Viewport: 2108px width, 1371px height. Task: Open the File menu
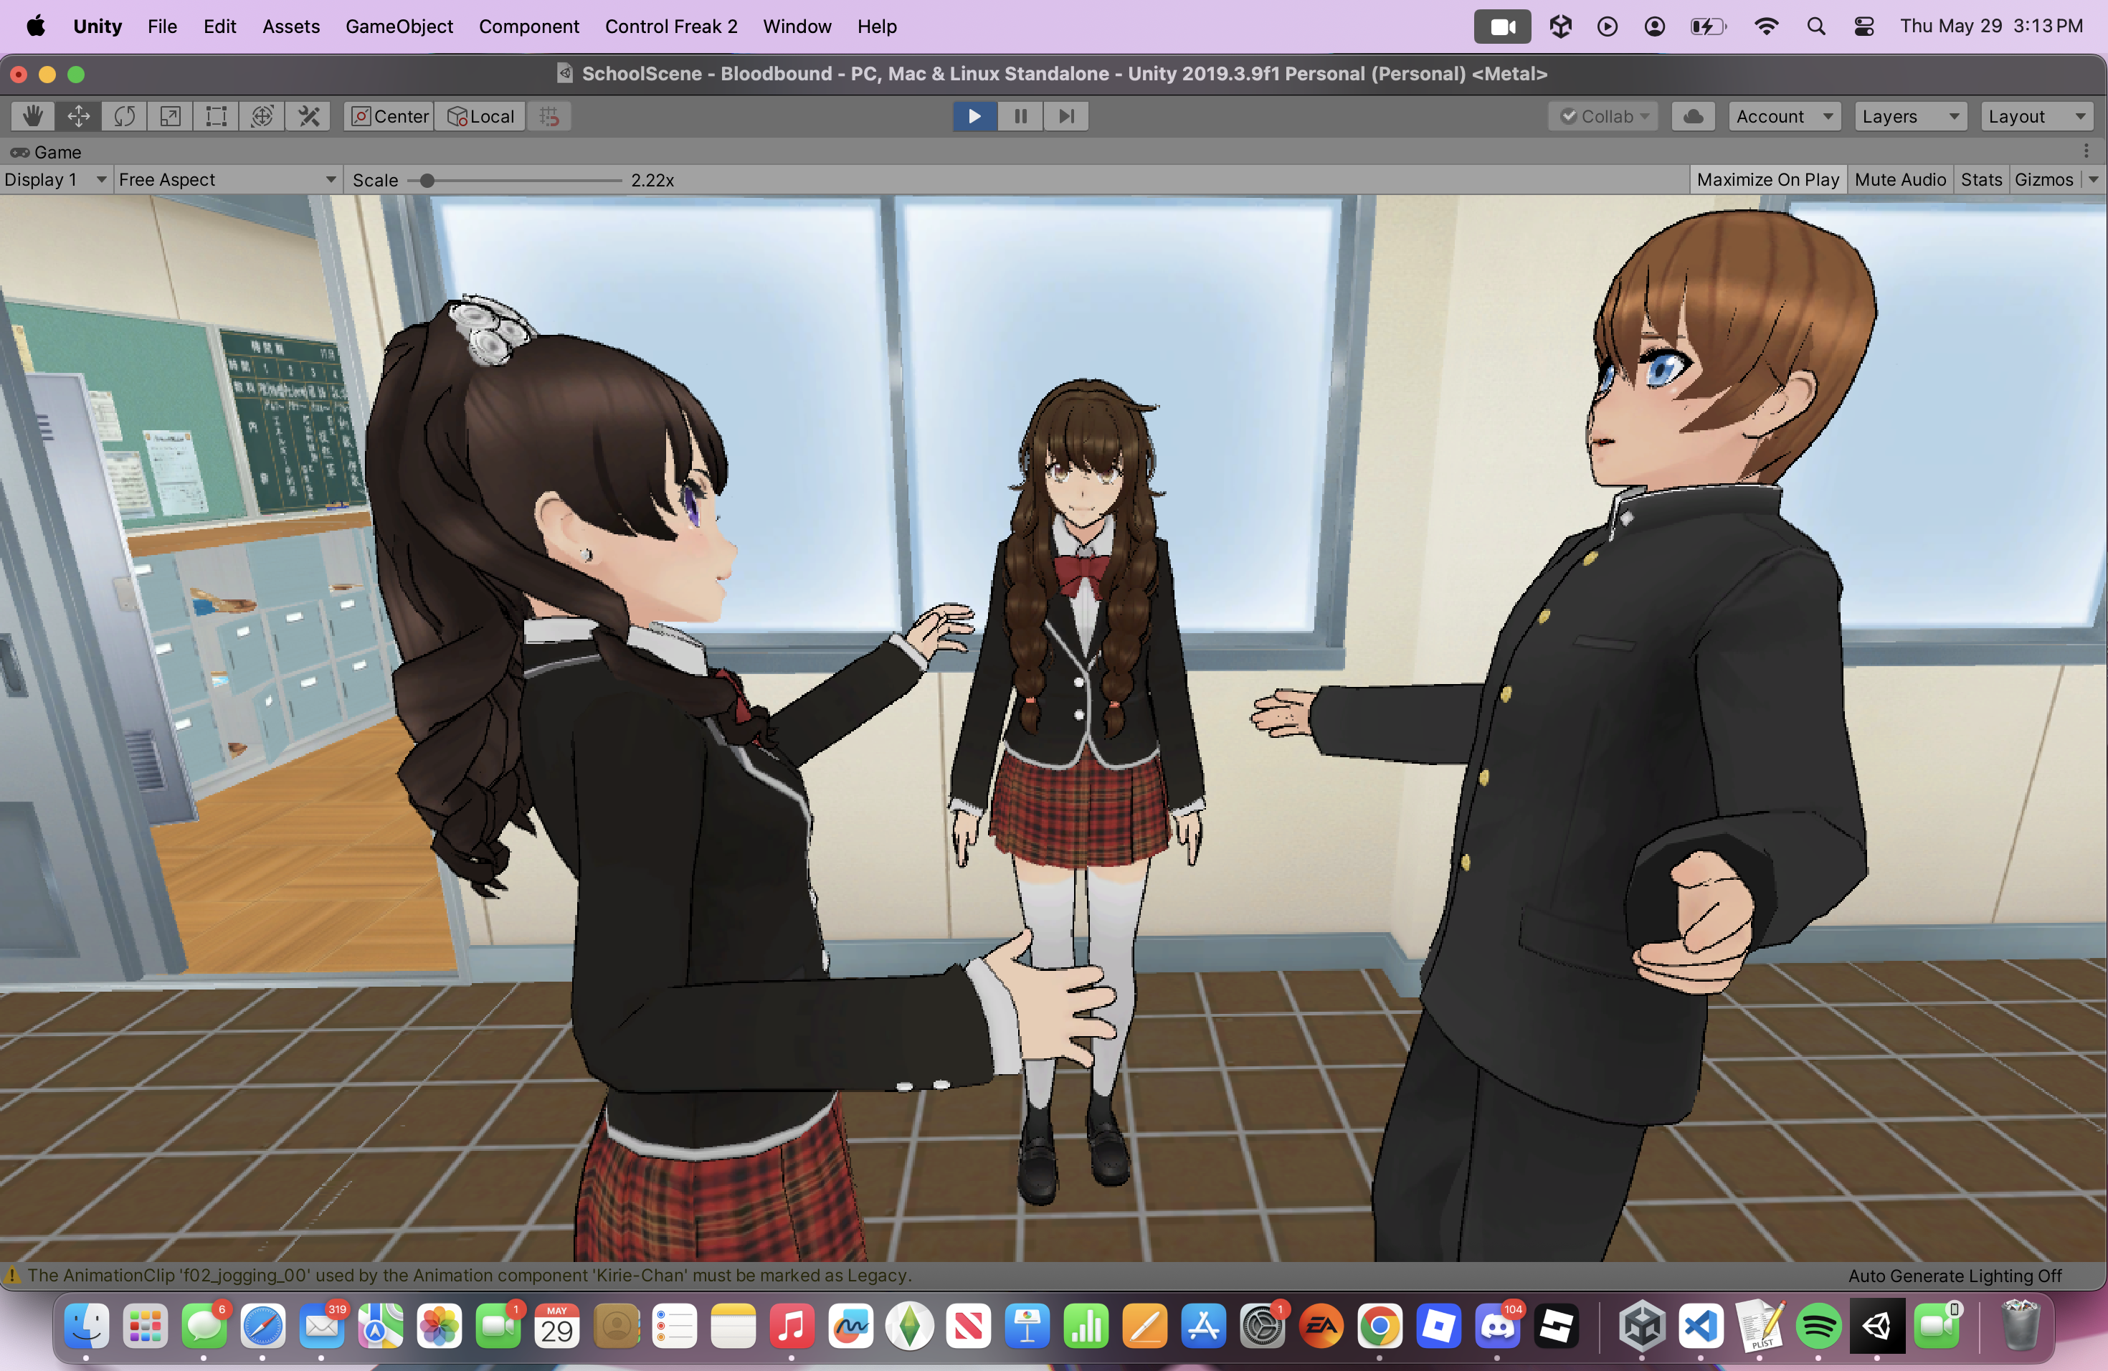[x=162, y=27]
